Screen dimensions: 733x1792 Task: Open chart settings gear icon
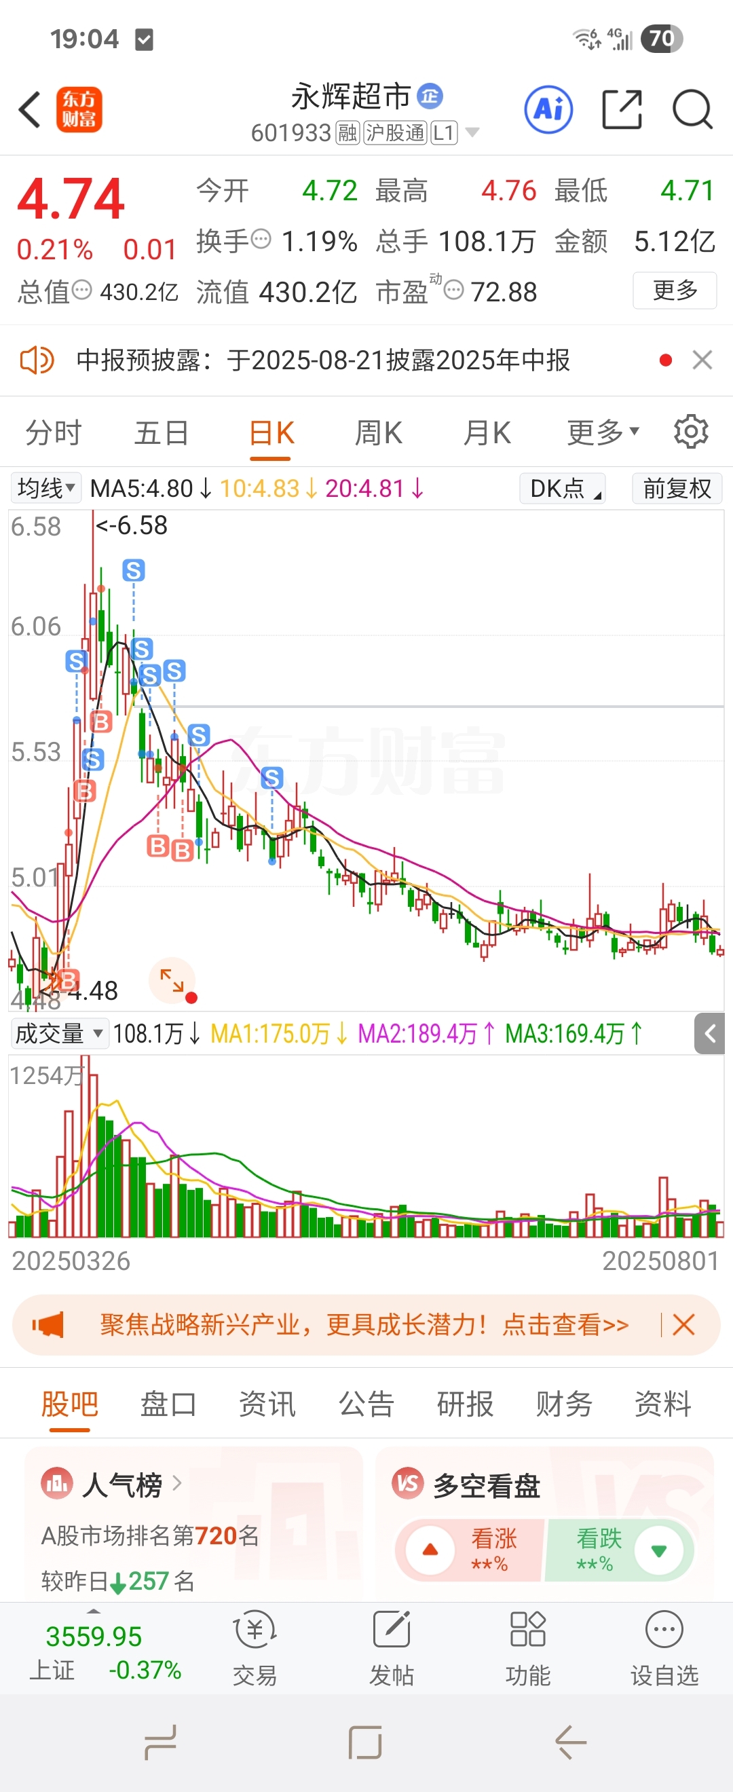tap(690, 432)
